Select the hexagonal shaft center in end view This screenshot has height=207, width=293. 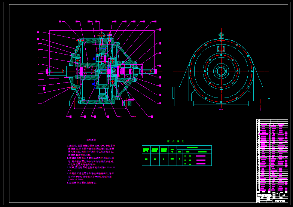[x=221, y=71]
